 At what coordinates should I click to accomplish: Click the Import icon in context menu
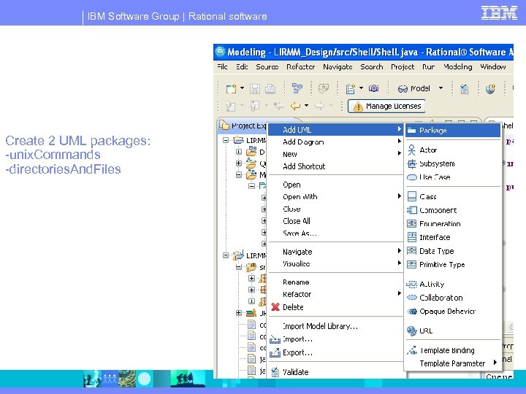pyautogui.click(x=275, y=339)
